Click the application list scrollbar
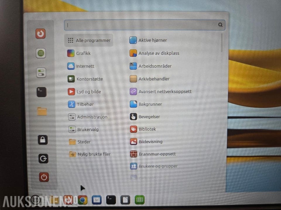 point(222,43)
